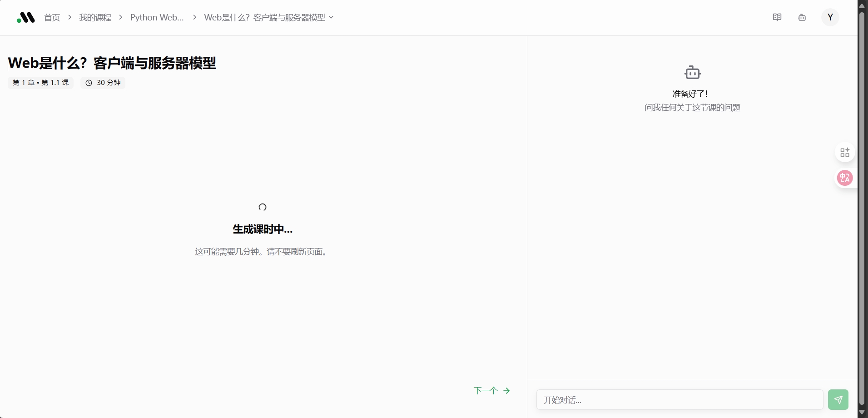The width and height of the screenshot is (868, 418).
Task: Click the loading spinner above 生成课时中
Action: tap(263, 207)
